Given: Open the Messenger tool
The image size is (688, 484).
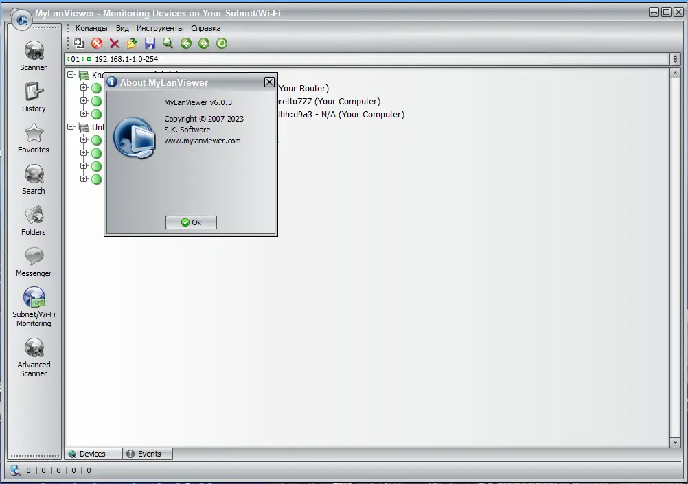Looking at the screenshot, I should pyautogui.click(x=34, y=262).
